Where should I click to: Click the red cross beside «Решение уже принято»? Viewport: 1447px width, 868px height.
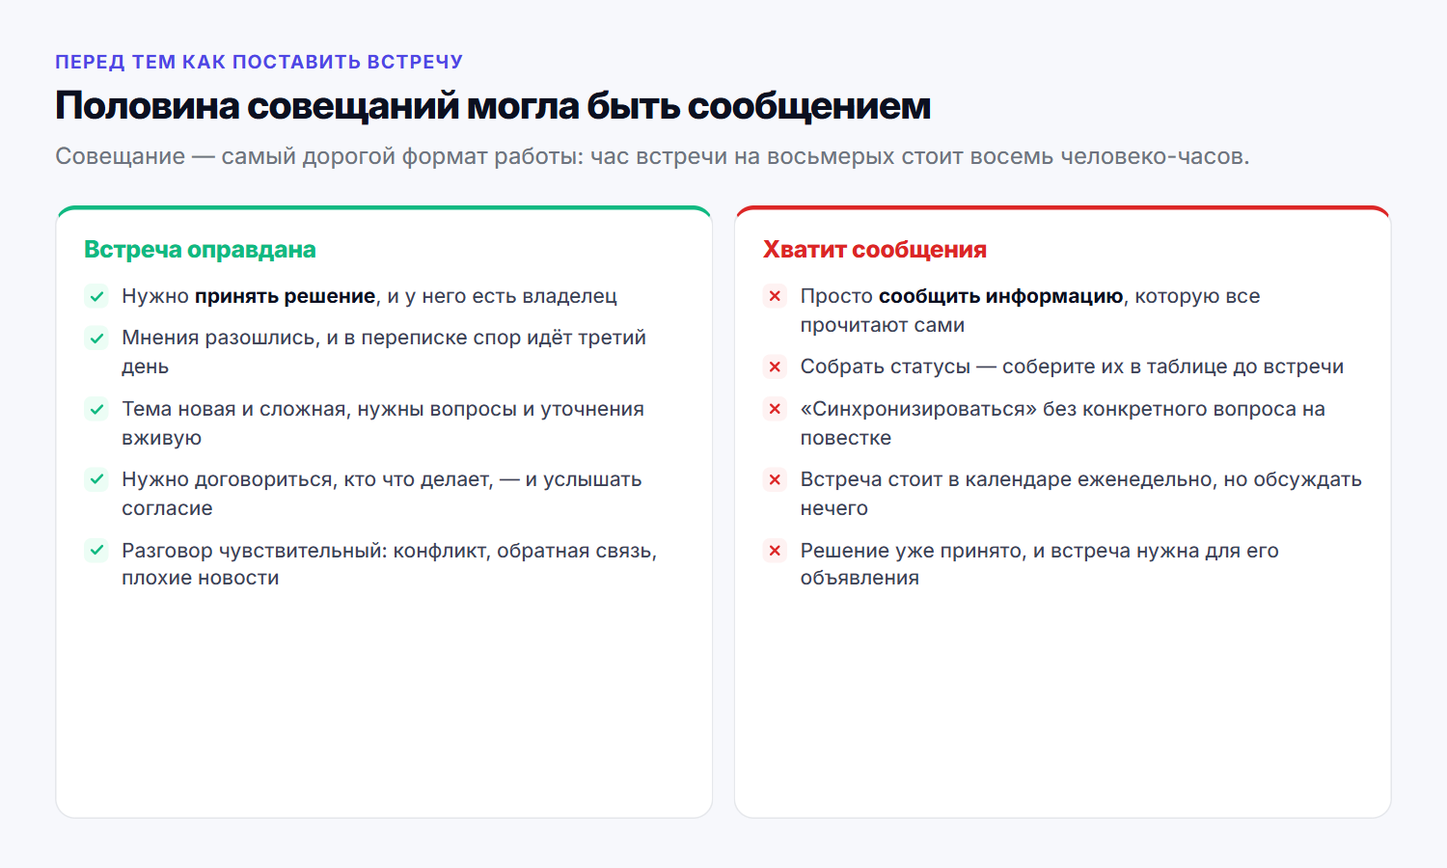click(775, 551)
